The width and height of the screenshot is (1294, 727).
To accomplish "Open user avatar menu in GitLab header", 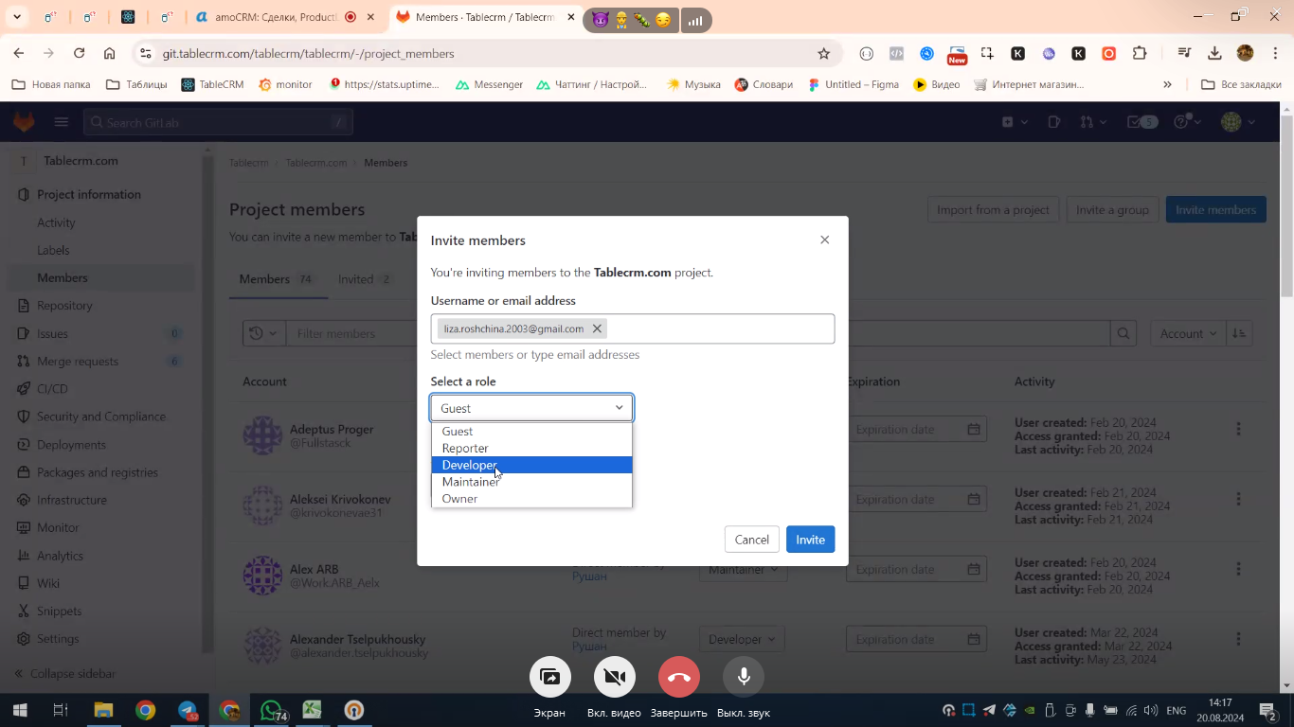I will (1237, 122).
